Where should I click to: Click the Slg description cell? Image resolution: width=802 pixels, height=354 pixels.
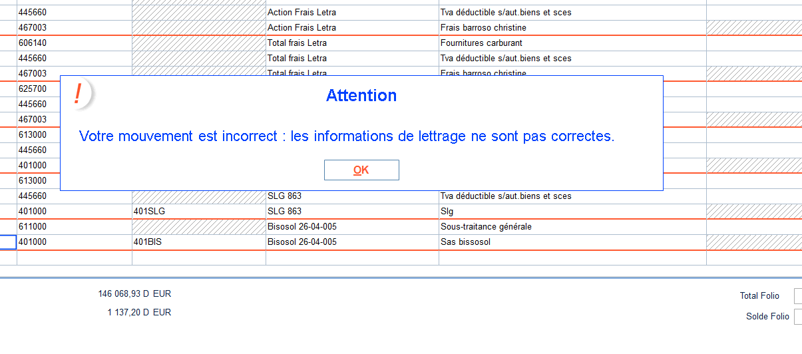[x=572, y=212]
